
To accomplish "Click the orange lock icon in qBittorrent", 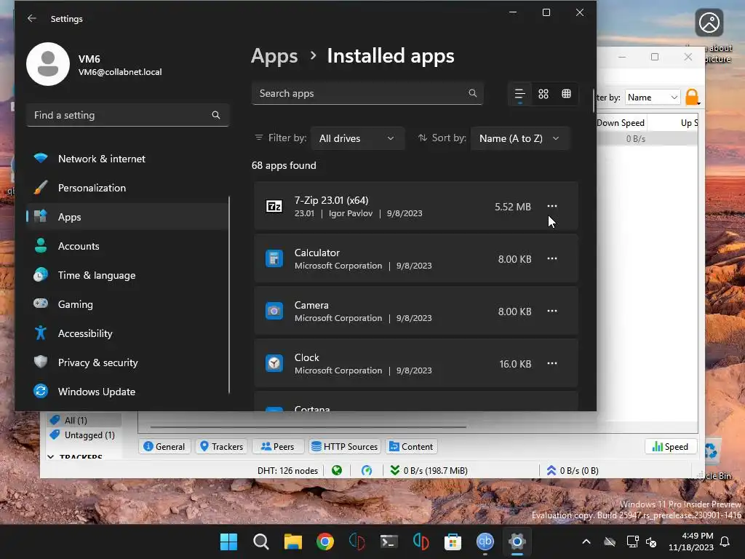I will point(693,97).
